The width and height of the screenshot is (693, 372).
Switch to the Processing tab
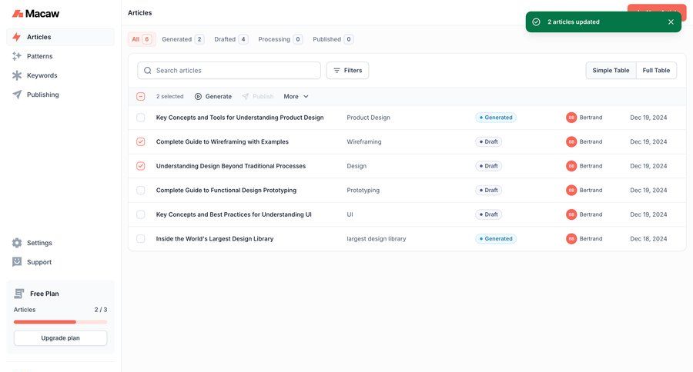pos(280,39)
